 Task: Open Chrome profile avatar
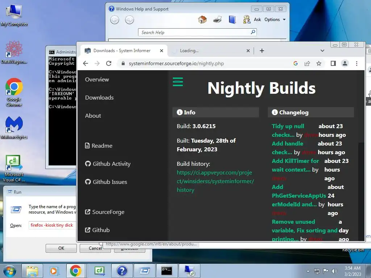(x=345, y=63)
